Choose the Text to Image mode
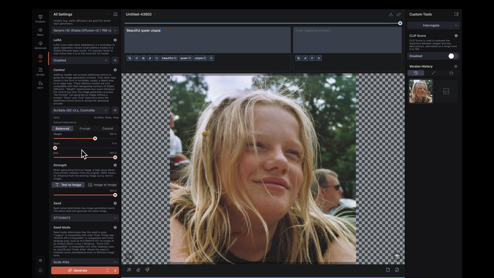The width and height of the screenshot is (494, 278). pos(68,185)
